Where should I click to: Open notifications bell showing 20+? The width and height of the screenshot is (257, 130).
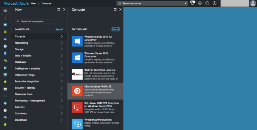[x=193, y=3]
